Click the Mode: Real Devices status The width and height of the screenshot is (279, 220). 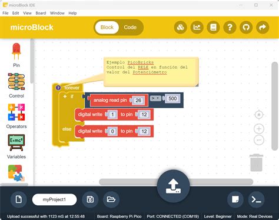pyautogui.click(x=255, y=216)
